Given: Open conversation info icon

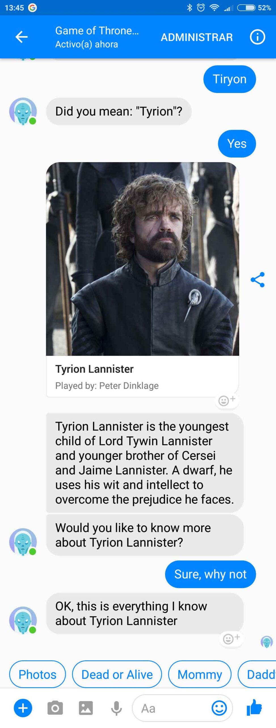Looking at the screenshot, I should coord(257,37).
